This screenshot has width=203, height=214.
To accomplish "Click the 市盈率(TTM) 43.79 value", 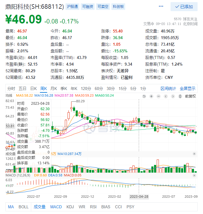I will click(x=82, y=57).
